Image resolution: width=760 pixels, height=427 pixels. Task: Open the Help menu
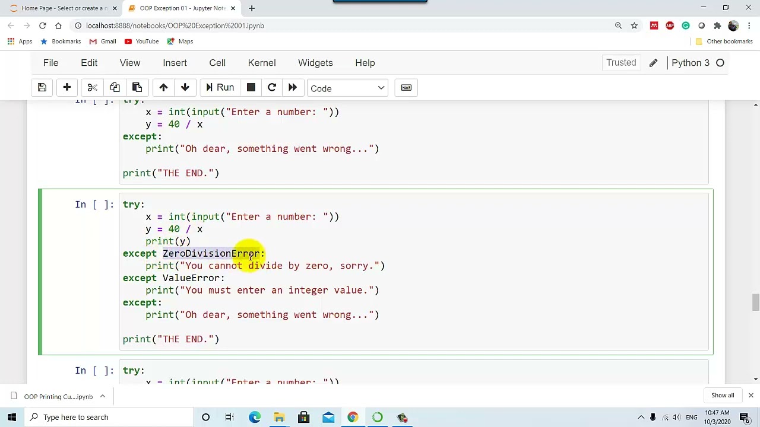(x=365, y=63)
